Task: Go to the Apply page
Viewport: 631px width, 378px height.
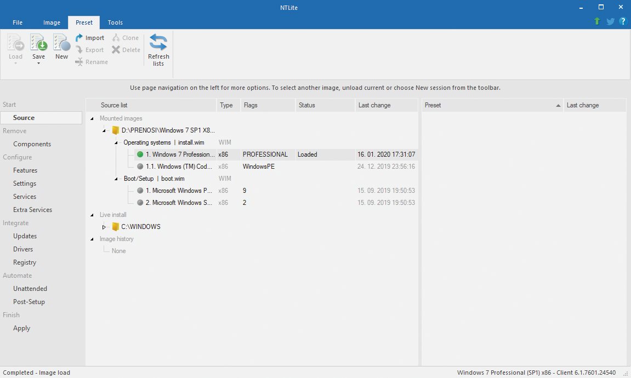Action: coord(22,328)
